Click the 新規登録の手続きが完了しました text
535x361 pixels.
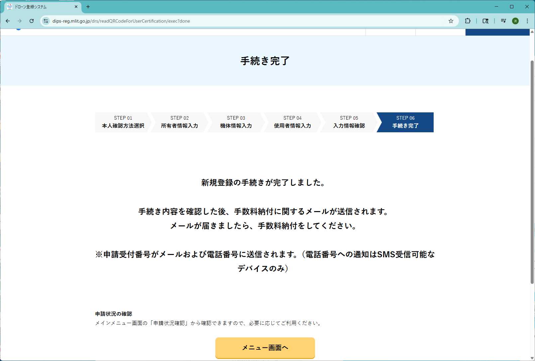click(x=263, y=182)
